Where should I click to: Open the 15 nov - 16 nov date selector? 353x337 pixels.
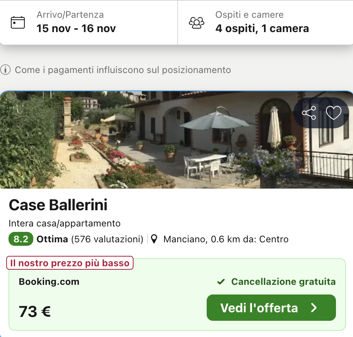tap(76, 28)
